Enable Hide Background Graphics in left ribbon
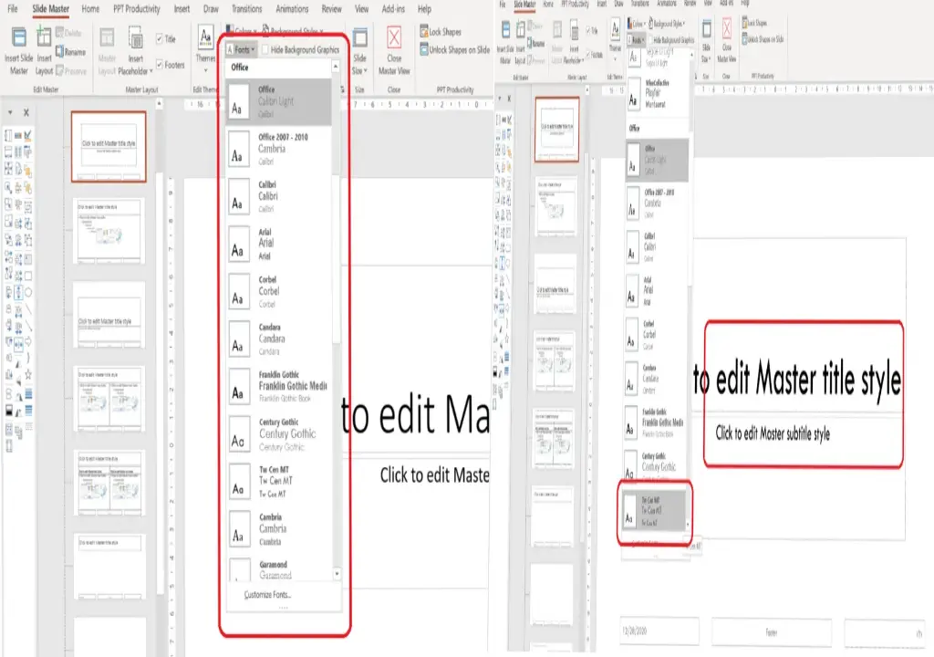 (265, 50)
